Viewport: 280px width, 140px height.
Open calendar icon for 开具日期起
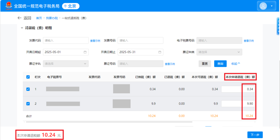click(85, 52)
